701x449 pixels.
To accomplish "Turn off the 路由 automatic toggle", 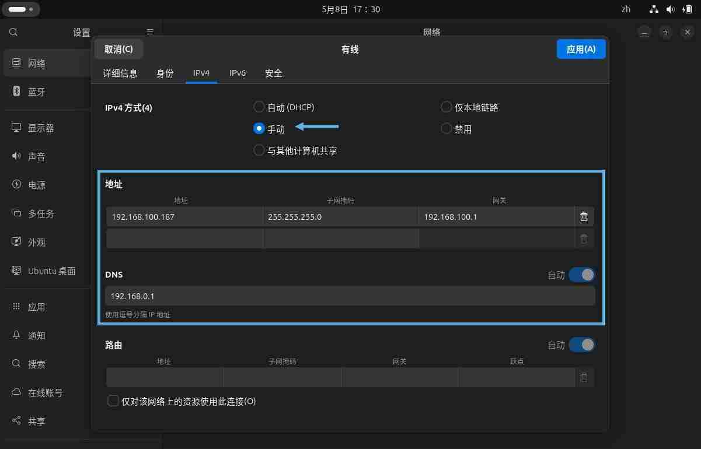I will [581, 345].
